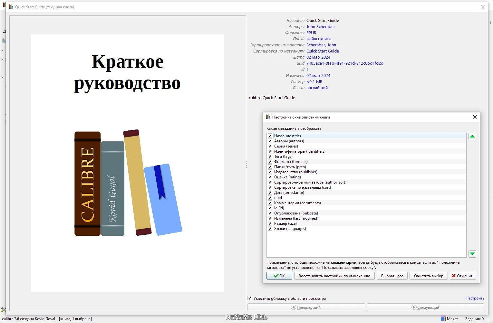Disable Уместить обложку в области просмотра checkbox
Viewport: 493px width, 323px height.
pyautogui.click(x=250, y=298)
